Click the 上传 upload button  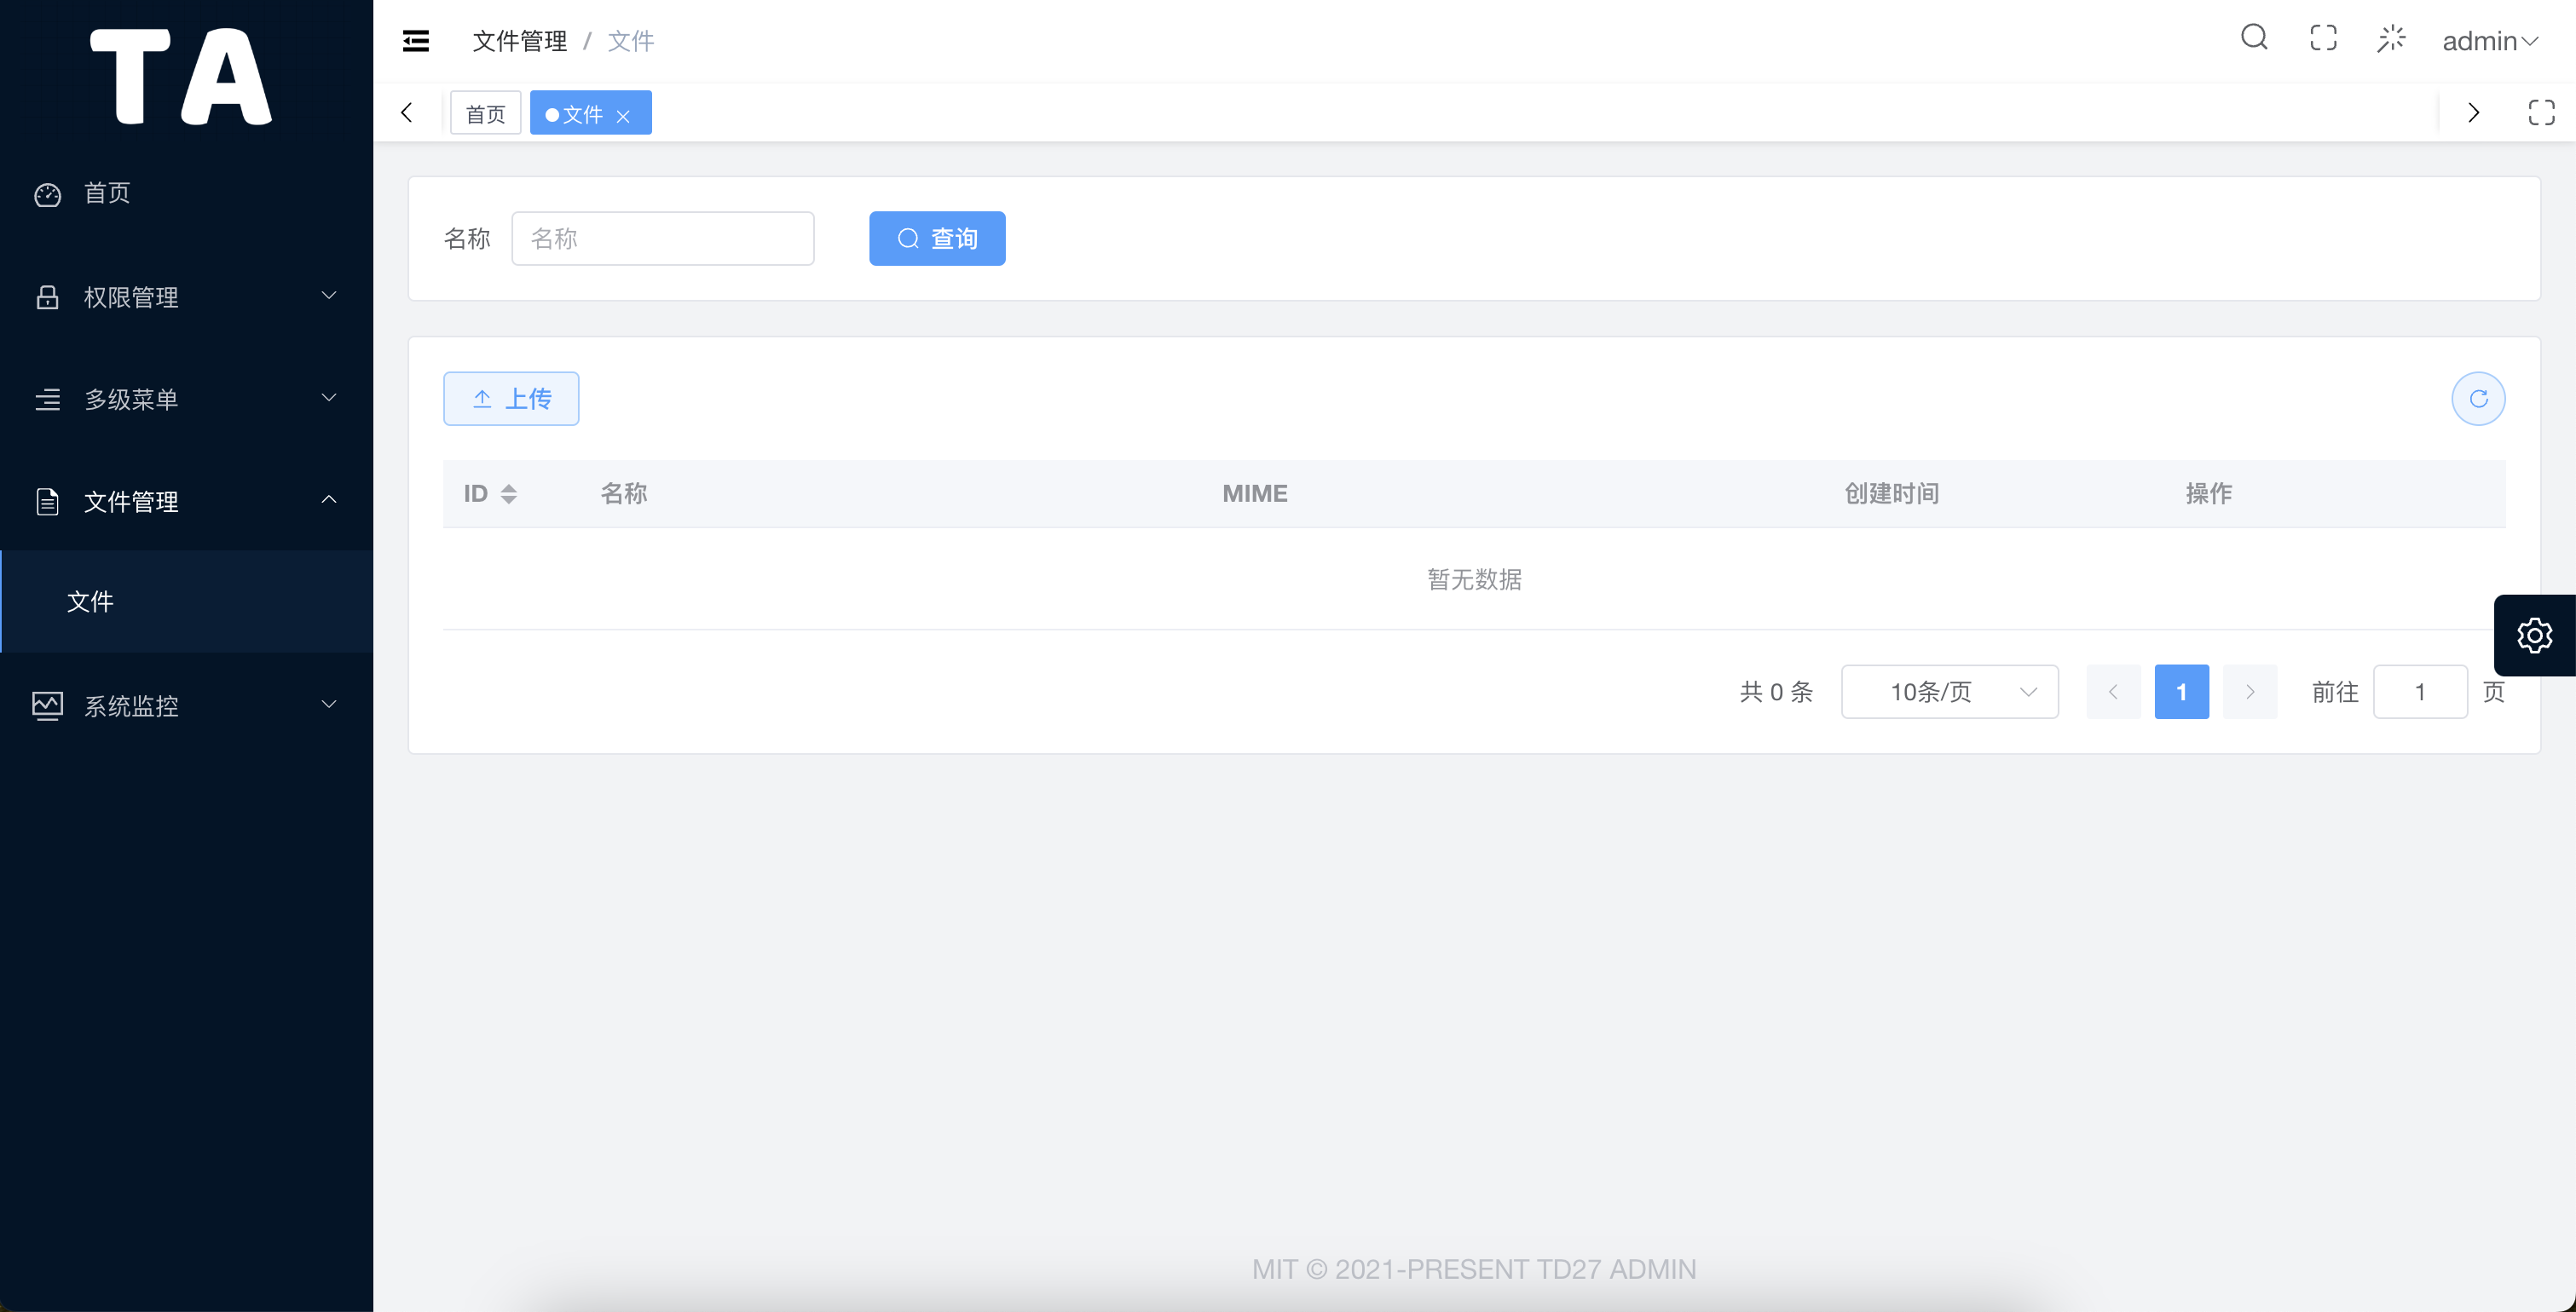click(511, 399)
